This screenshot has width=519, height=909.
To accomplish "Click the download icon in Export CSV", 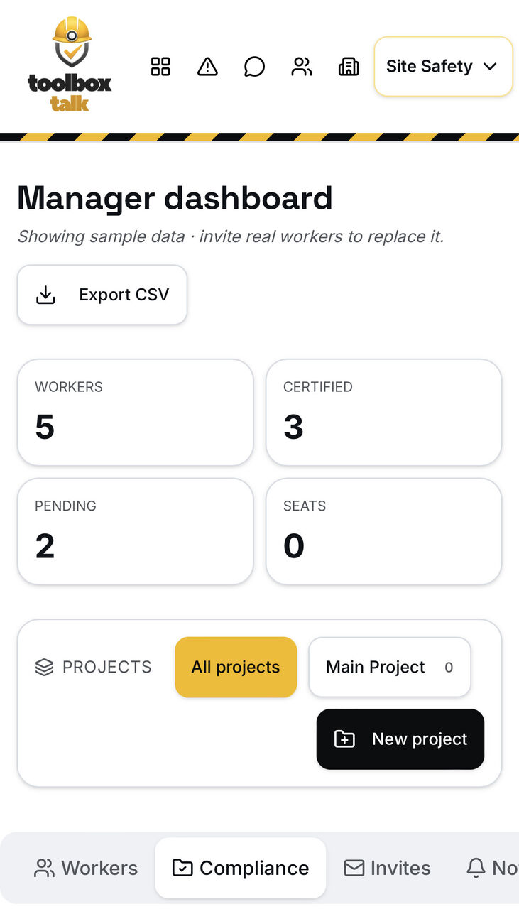I will pos(46,295).
